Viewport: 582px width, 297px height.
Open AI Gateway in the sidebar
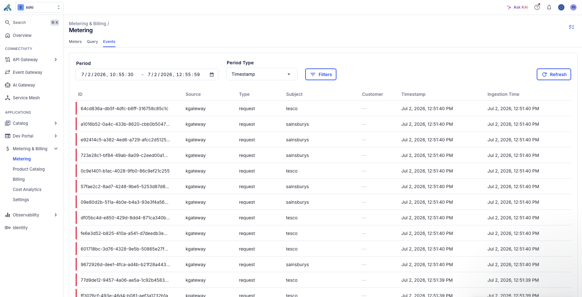pos(24,85)
